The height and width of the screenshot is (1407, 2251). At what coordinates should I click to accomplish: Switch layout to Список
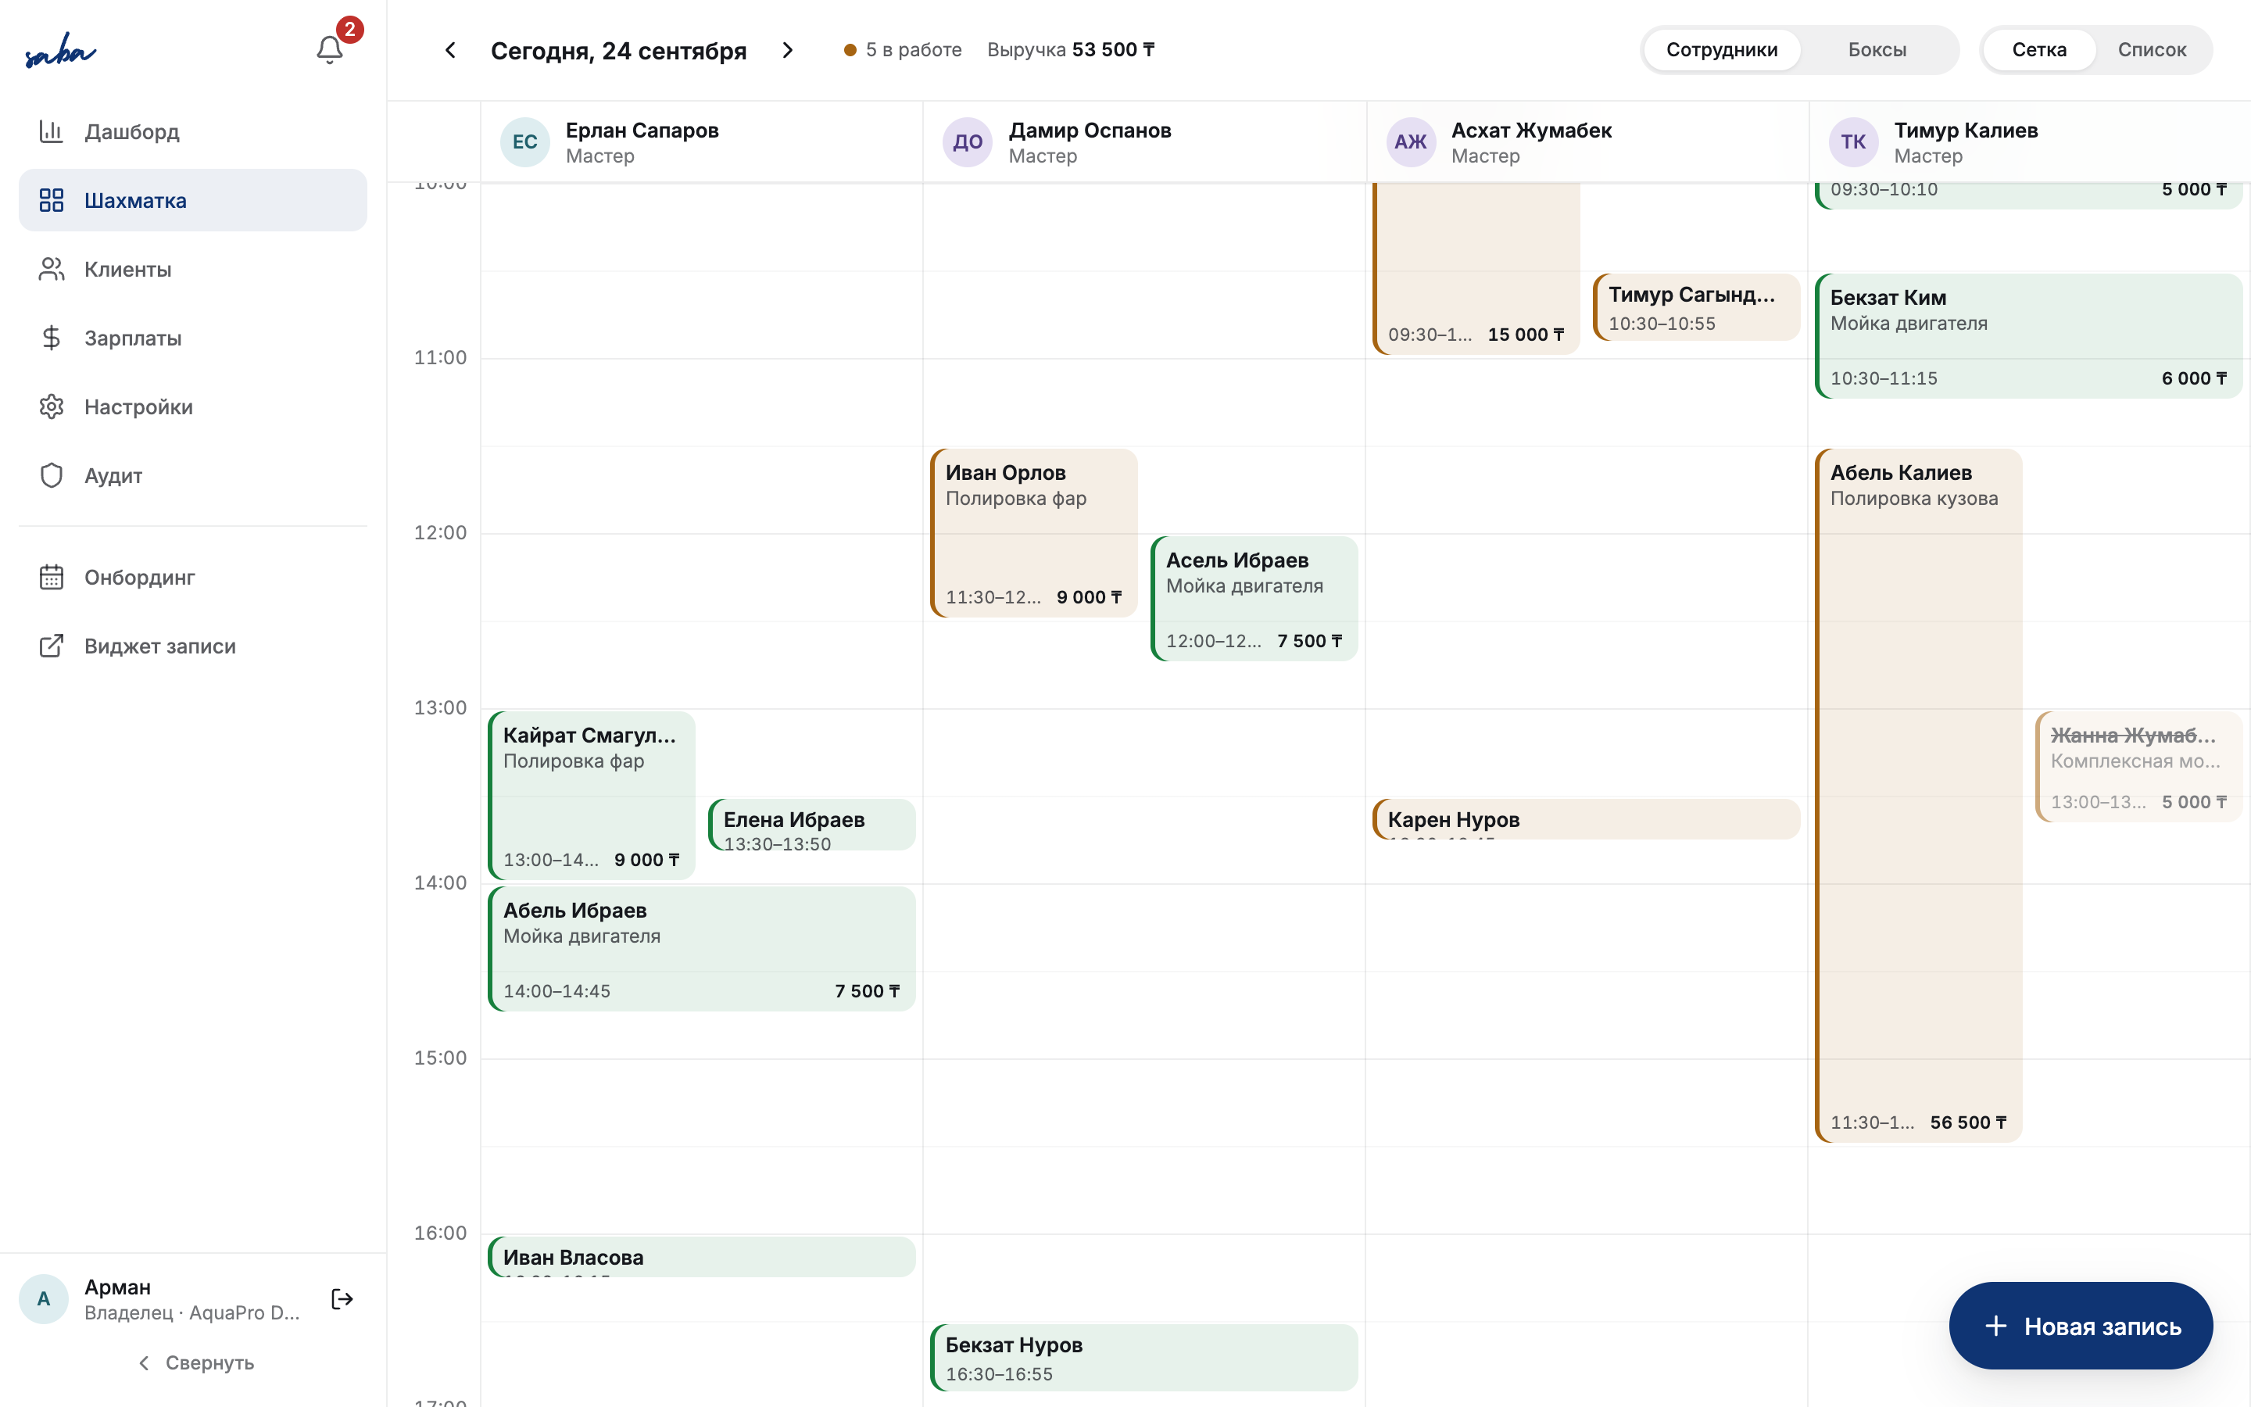(x=2152, y=49)
